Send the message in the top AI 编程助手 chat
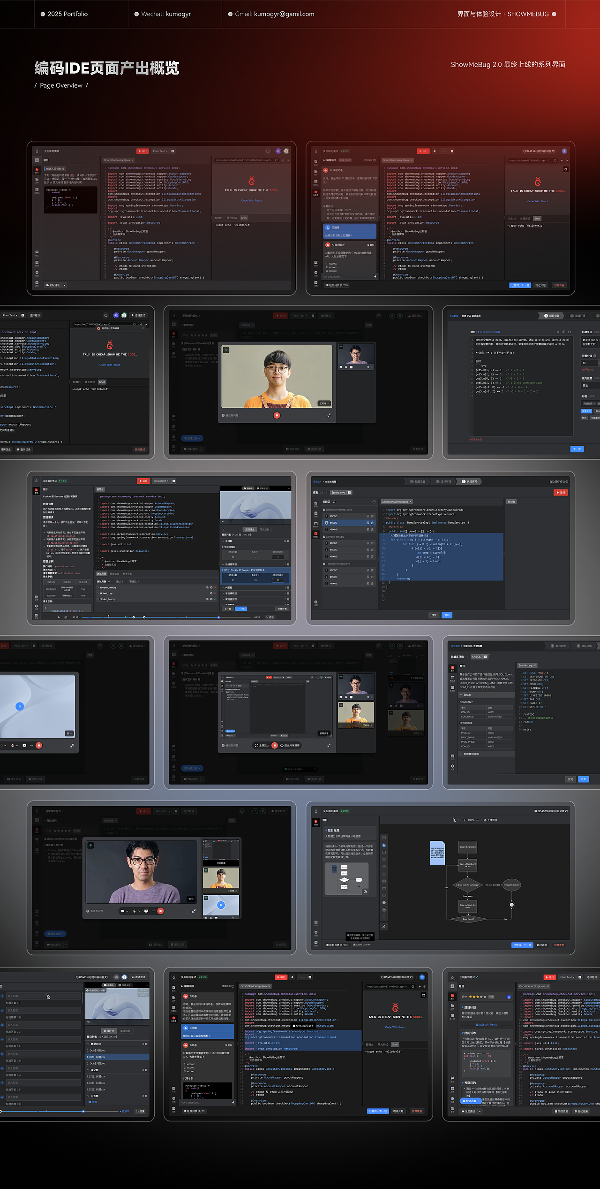This screenshot has height=1189, width=600. 375,276
